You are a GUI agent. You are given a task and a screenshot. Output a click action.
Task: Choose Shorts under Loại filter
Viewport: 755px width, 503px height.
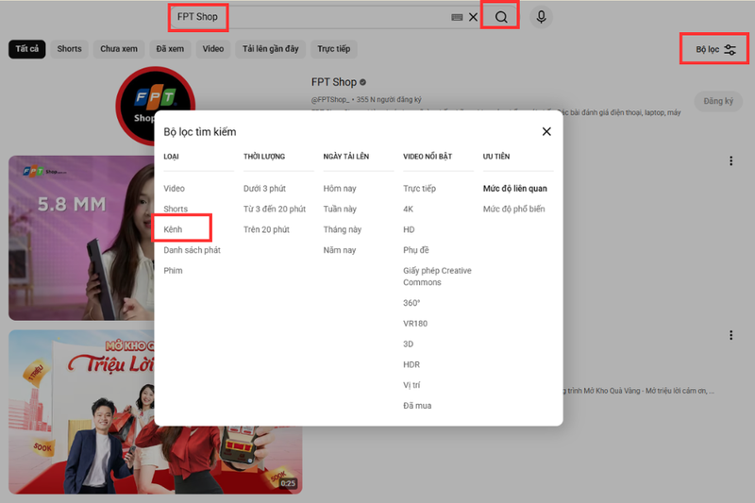[x=176, y=209]
